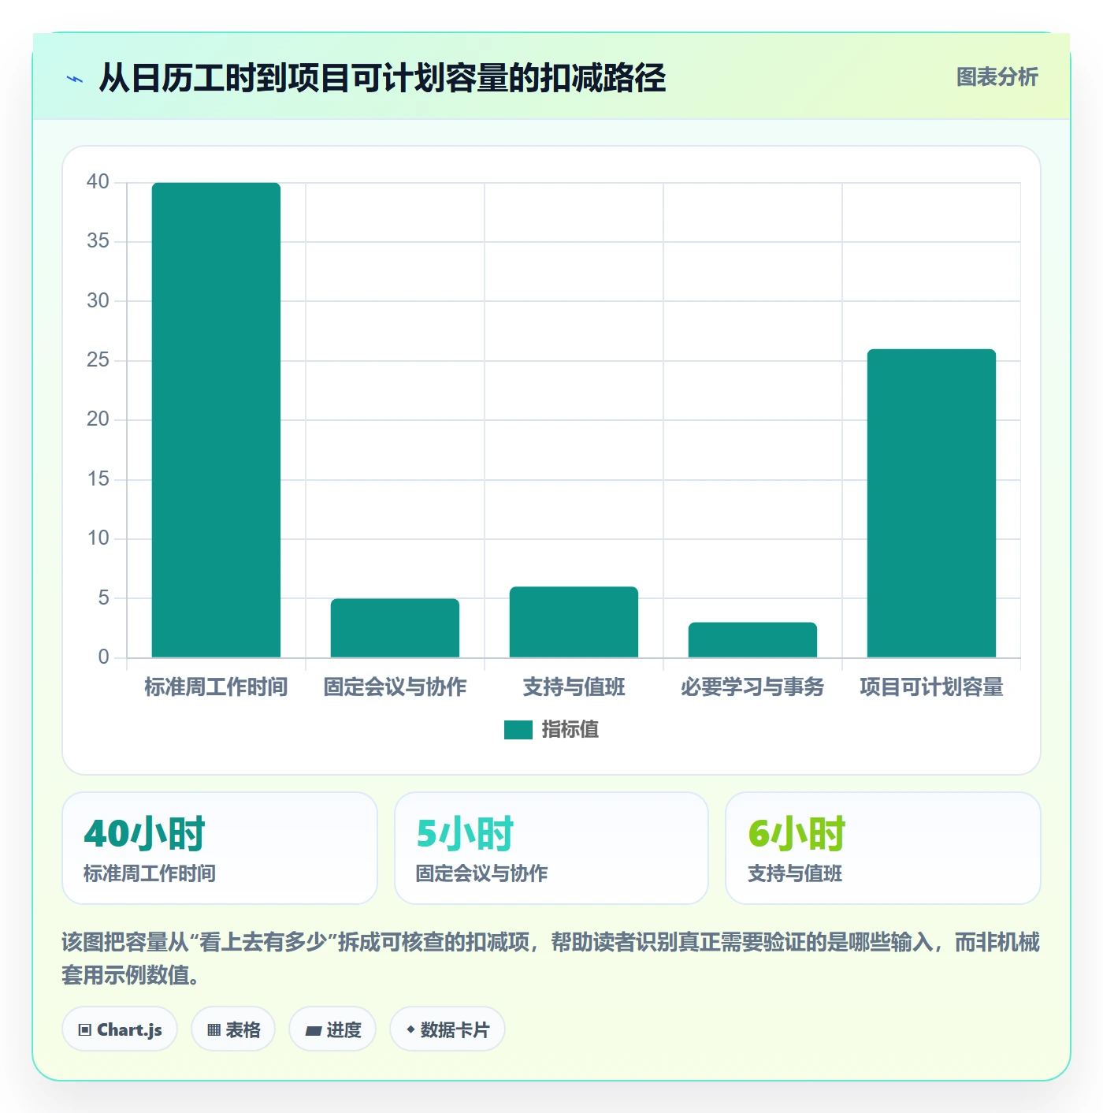Click the y-axis value 40
This screenshot has height=1113, width=1103.
coord(98,182)
